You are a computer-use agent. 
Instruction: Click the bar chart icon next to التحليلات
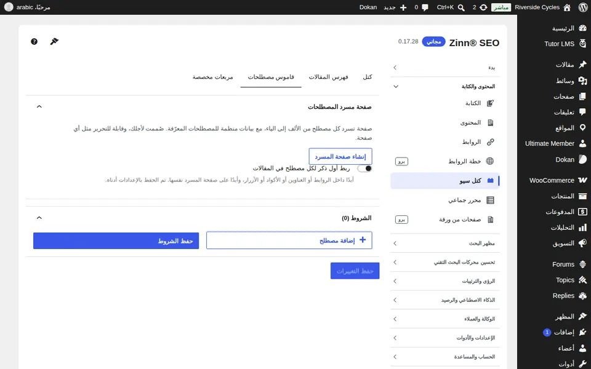pos(583,228)
